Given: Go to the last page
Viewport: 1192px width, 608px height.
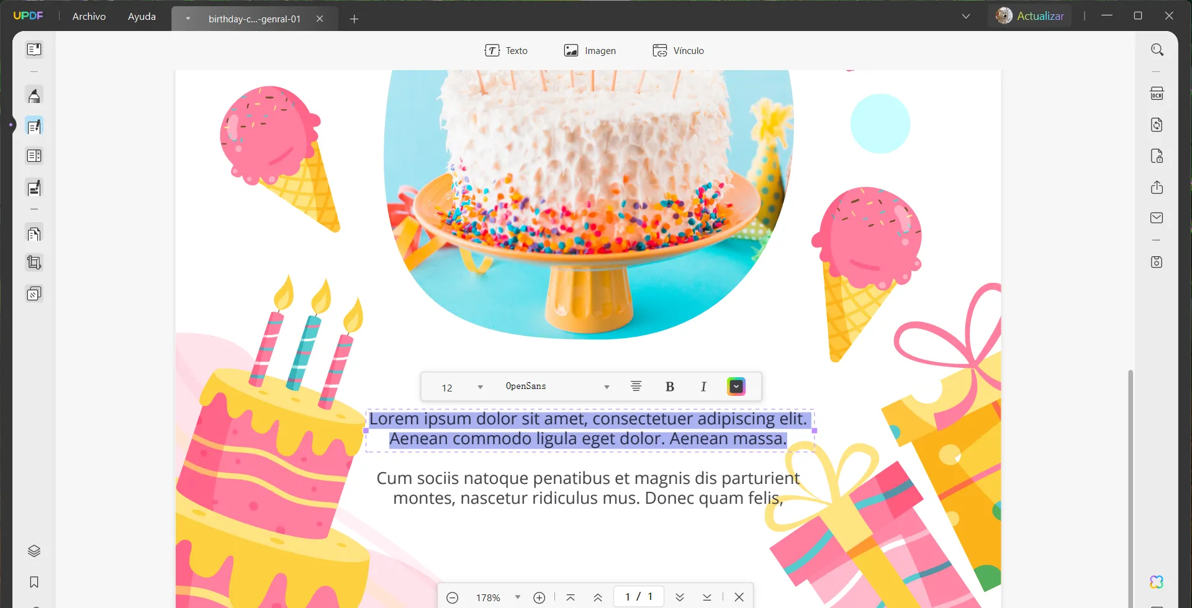Looking at the screenshot, I should 707,597.
